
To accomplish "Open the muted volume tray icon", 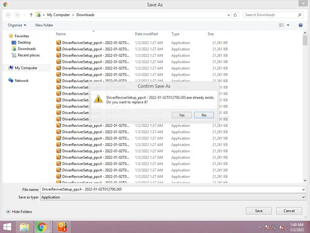I will point(282,227).
